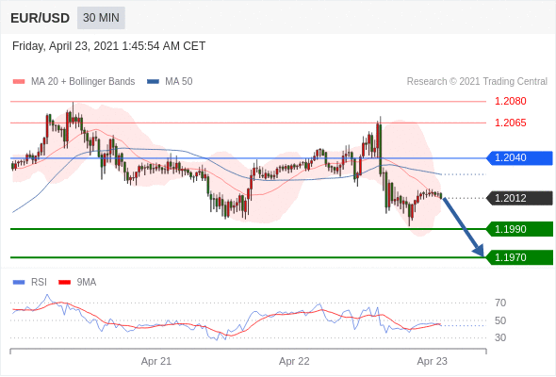Image resolution: width=556 pixels, height=377 pixels.
Task: Click the MA 20 + Bollinger Bands red swatch
Action: (x=19, y=82)
